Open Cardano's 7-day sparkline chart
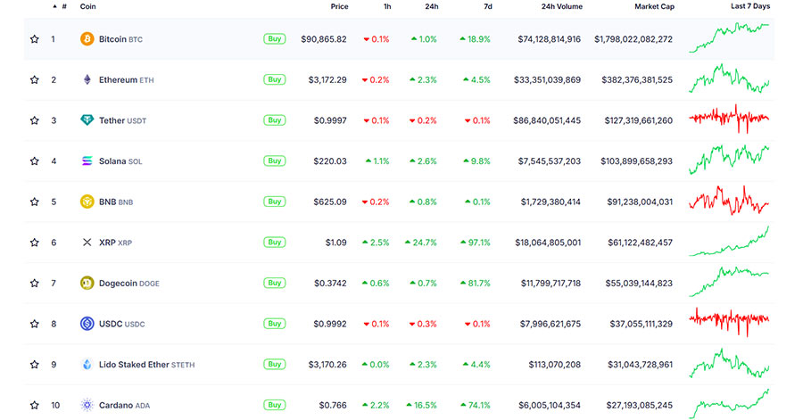The image size is (803, 420). (x=729, y=404)
